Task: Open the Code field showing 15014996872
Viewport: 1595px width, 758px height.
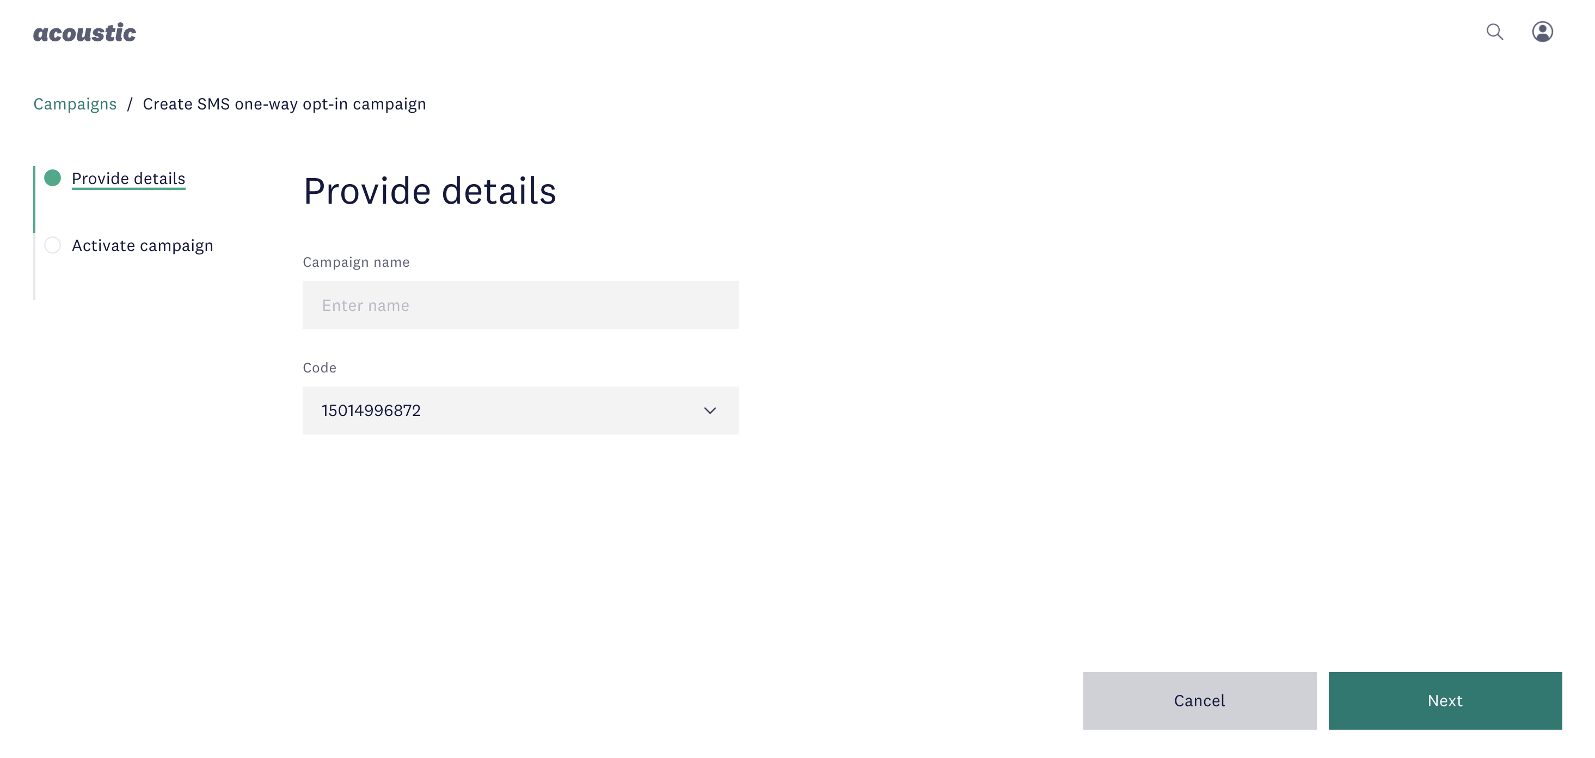Action: [521, 411]
